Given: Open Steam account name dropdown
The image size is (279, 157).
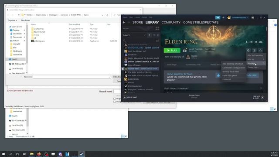Looking at the screenshot, I should tap(240, 17).
